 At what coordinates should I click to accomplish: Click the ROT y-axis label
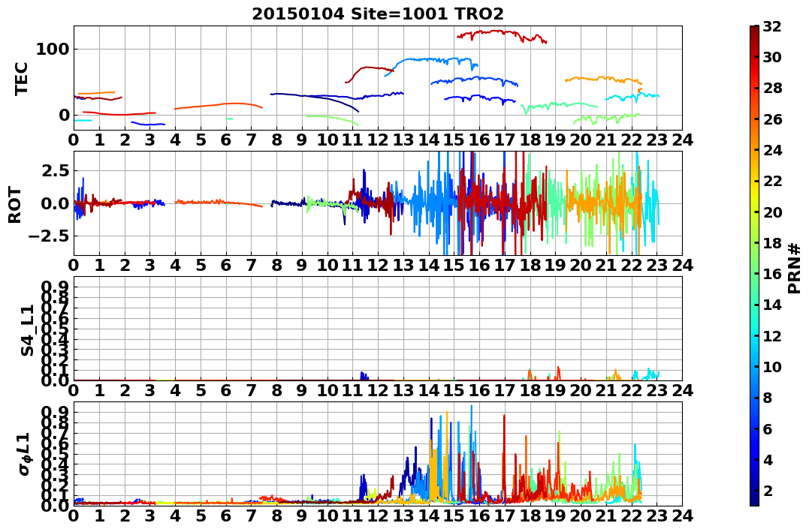coord(15,205)
